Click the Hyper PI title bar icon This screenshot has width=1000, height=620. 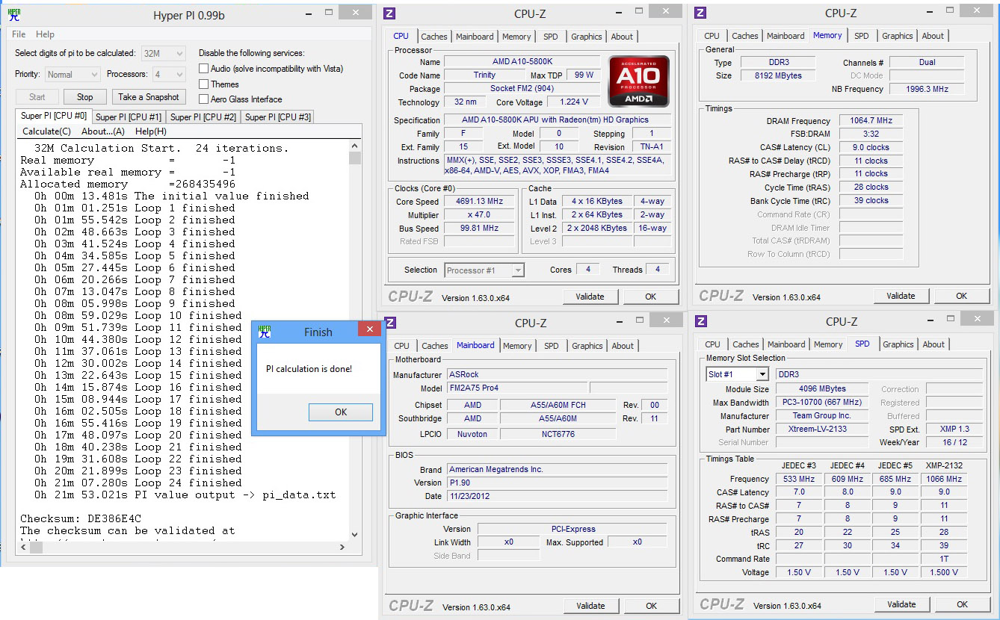(x=14, y=16)
